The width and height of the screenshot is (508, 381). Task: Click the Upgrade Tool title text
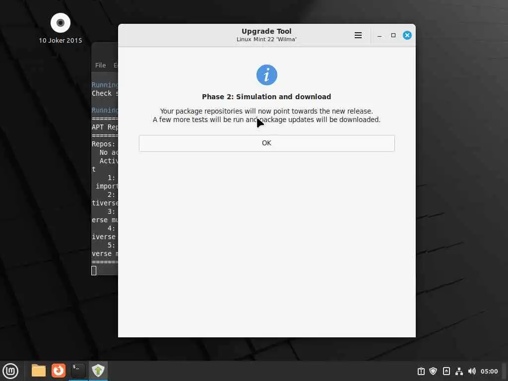(266, 31)
